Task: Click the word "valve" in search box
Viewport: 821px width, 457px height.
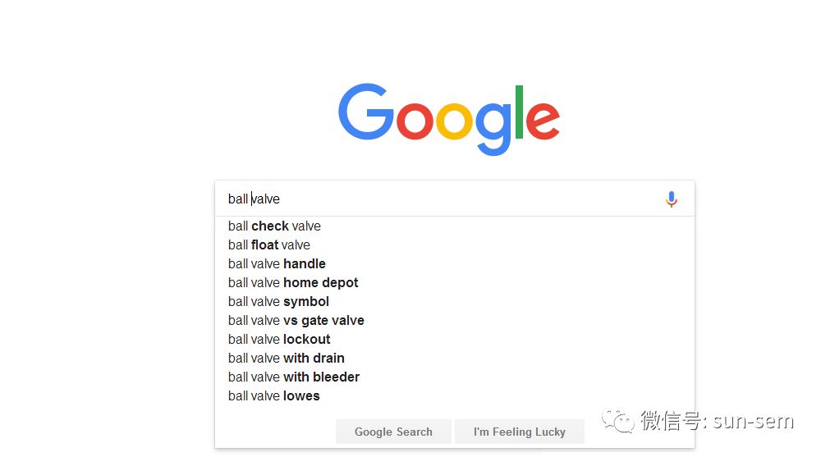Action: [266, 199]
